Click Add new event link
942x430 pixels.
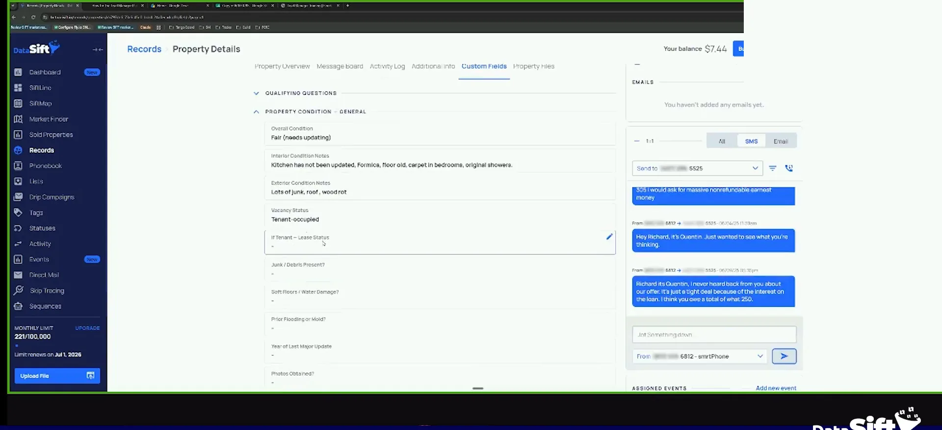[x=776, y=388]
